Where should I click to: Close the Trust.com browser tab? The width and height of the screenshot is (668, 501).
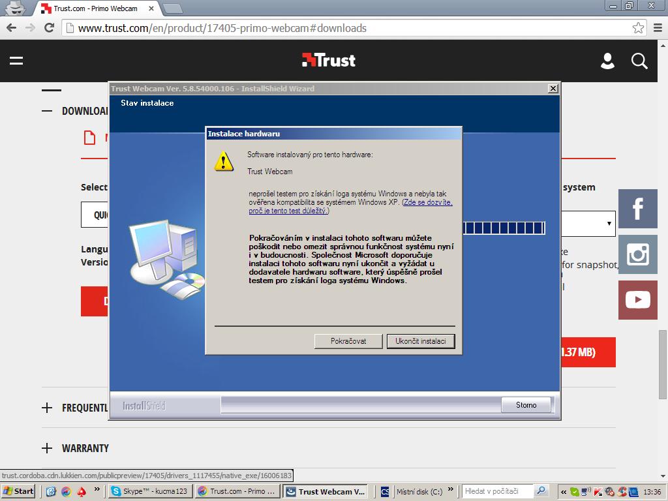[151, 8]
